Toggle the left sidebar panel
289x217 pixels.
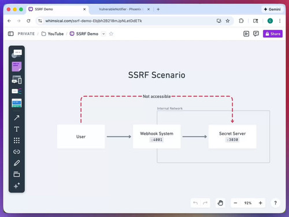pos(11,34)
